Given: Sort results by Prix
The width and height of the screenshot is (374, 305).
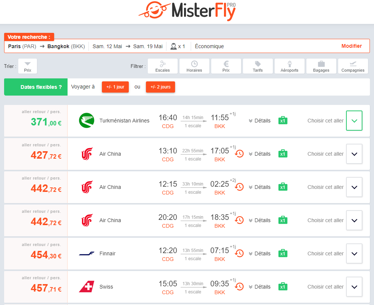Looking at the screenshot, I should click(x=28, y=66).
